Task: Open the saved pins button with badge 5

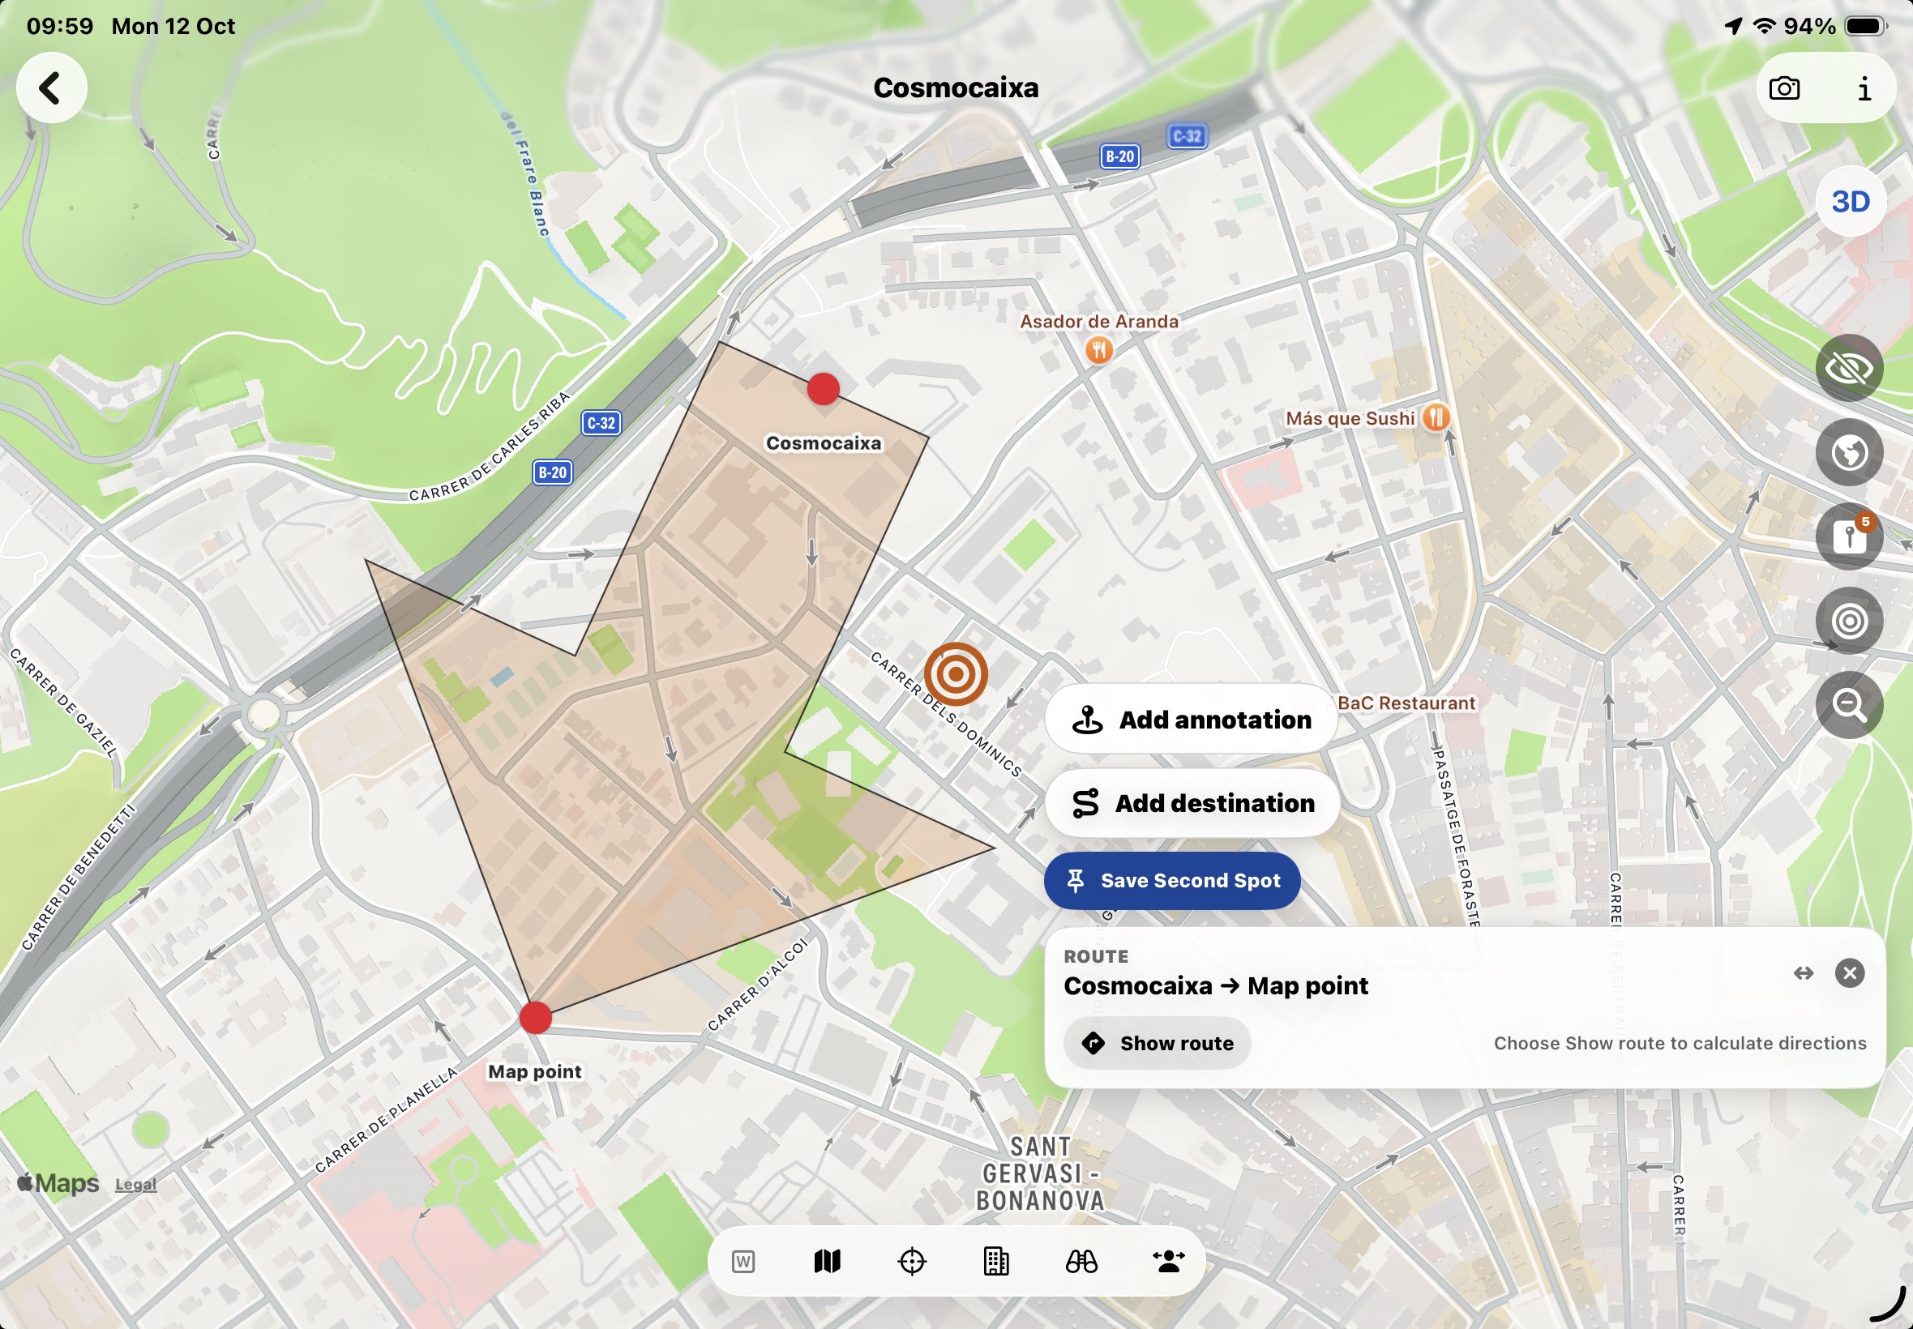Action: (x=1849, y=536)
